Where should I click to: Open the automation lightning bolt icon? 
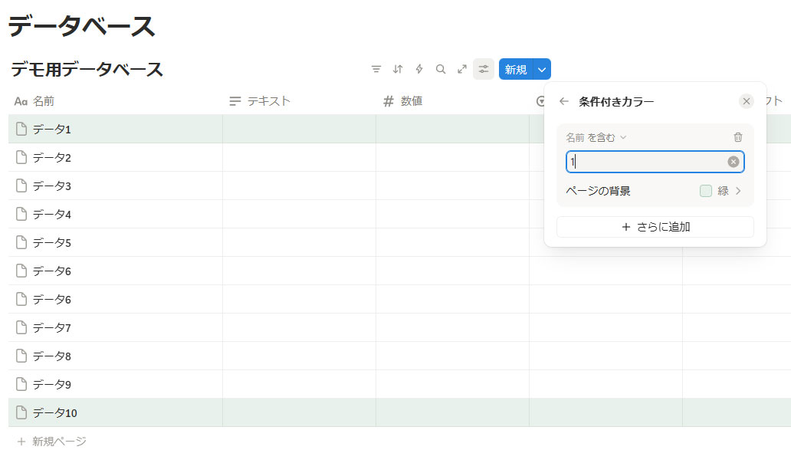pos(419,69)
